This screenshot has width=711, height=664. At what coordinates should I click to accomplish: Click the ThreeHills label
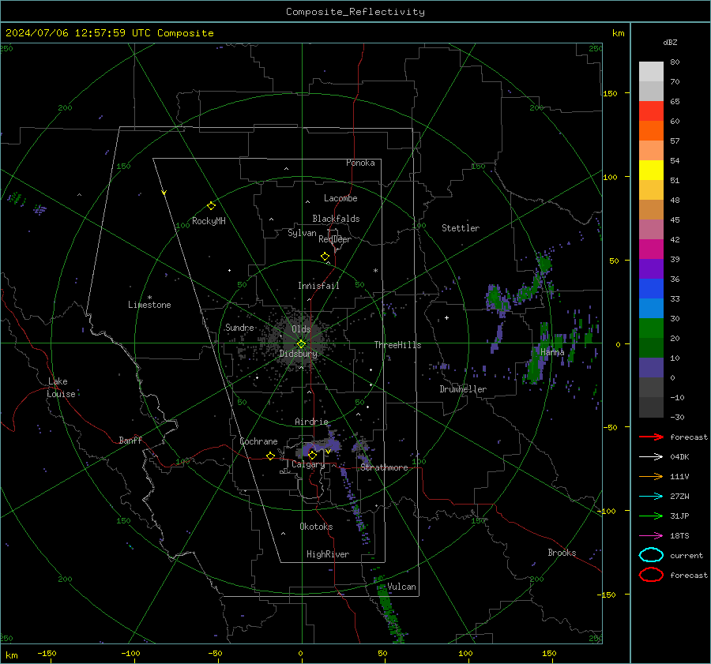click(x=397, y=345)
